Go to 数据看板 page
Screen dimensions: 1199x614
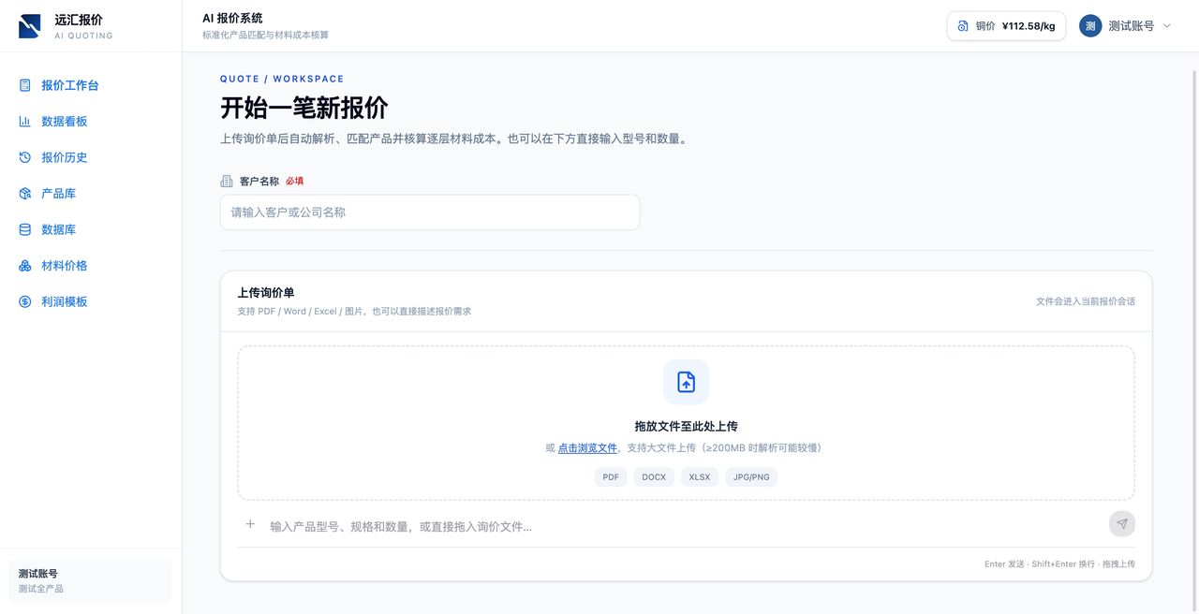tap(91, 122)
